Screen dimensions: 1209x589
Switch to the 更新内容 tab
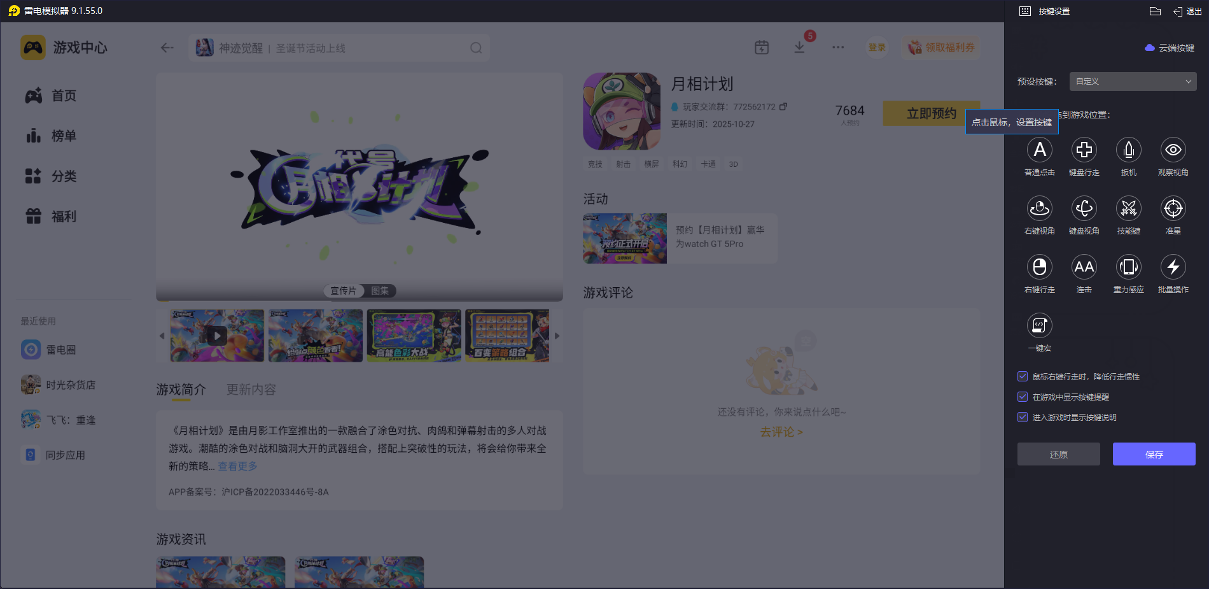251,390
